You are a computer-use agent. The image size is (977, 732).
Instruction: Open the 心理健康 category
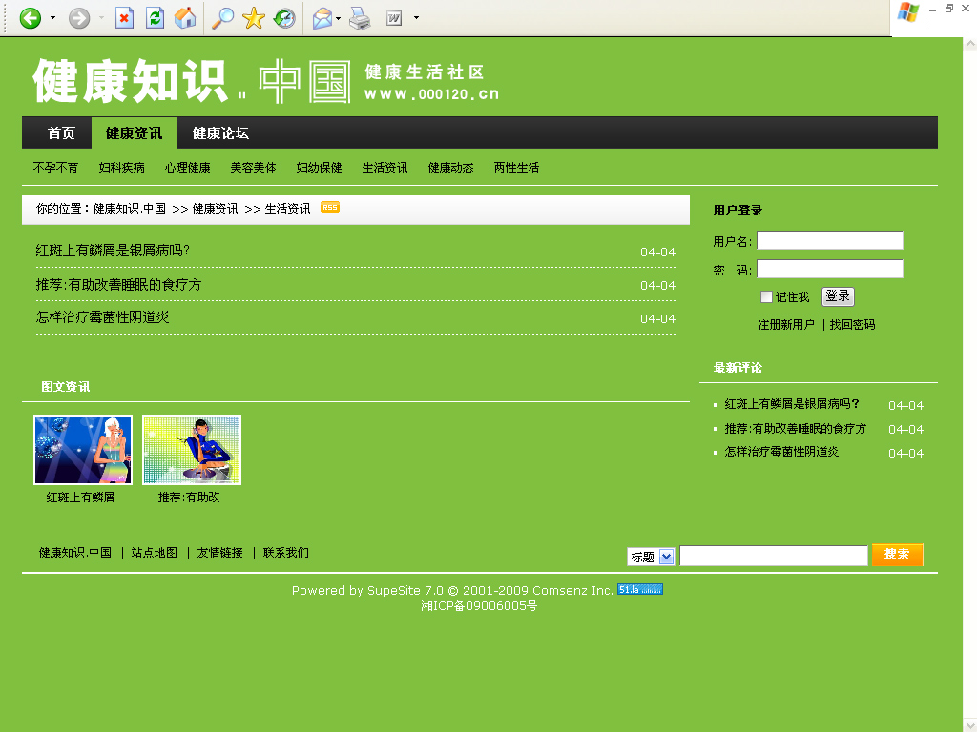click(188, 168)
